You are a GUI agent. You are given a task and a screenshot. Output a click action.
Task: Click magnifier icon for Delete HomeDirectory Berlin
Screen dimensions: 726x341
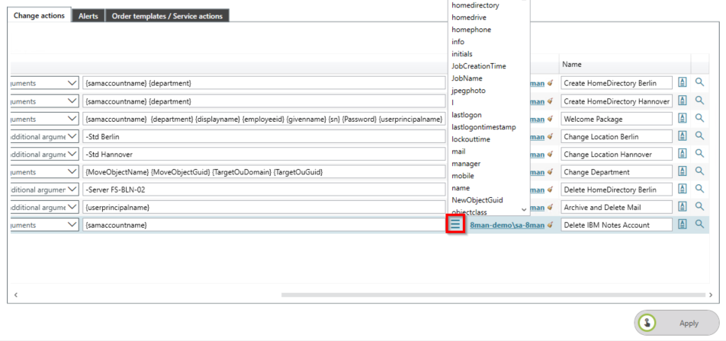[x=699, y=190]
